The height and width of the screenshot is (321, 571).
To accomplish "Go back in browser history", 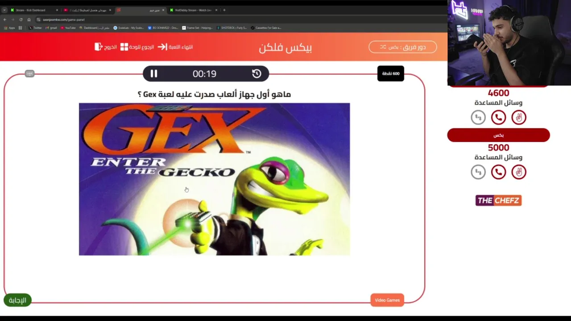I will 5,20.
